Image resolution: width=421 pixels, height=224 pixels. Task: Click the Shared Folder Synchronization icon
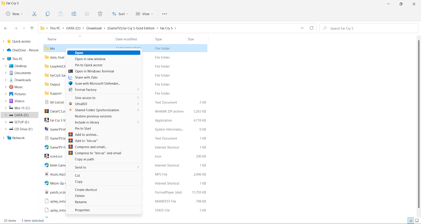(71, 110)
